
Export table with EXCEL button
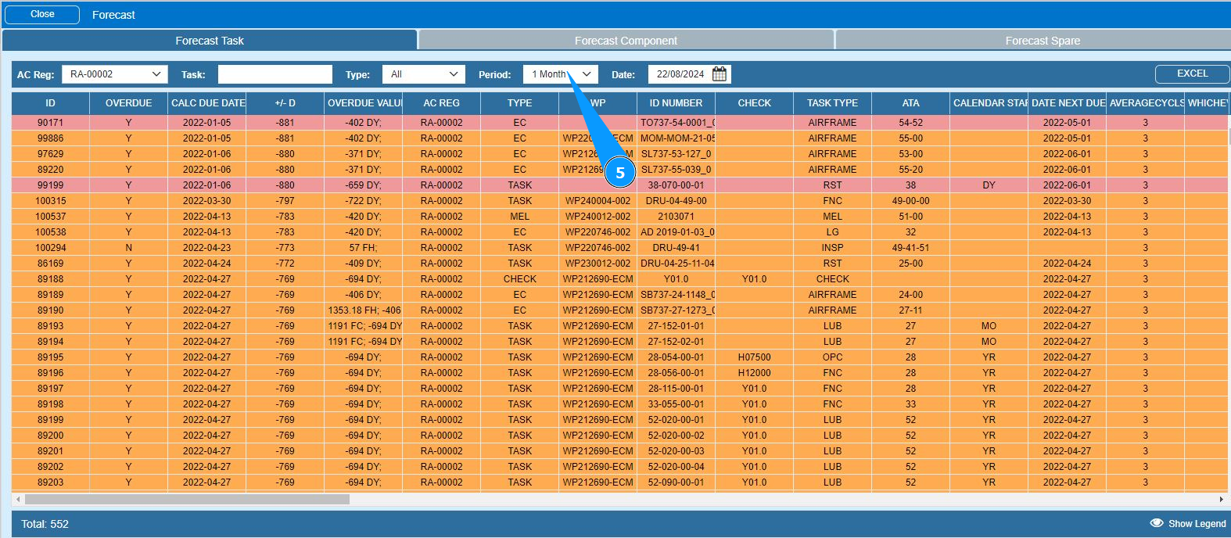[1192, 74]
